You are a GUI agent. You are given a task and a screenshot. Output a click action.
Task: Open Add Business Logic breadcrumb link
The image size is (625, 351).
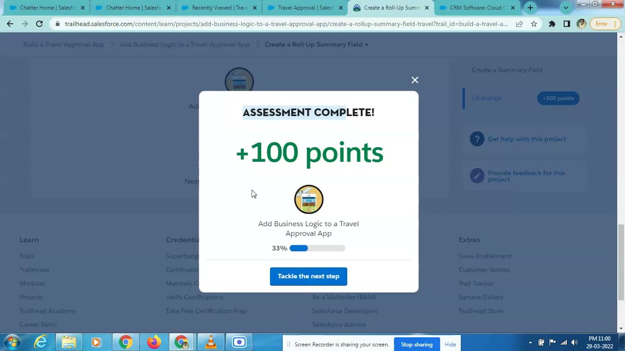[184, 44]
